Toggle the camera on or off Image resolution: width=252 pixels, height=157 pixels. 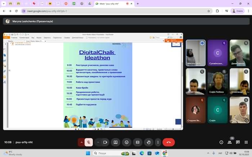click(x=105, y=142)
